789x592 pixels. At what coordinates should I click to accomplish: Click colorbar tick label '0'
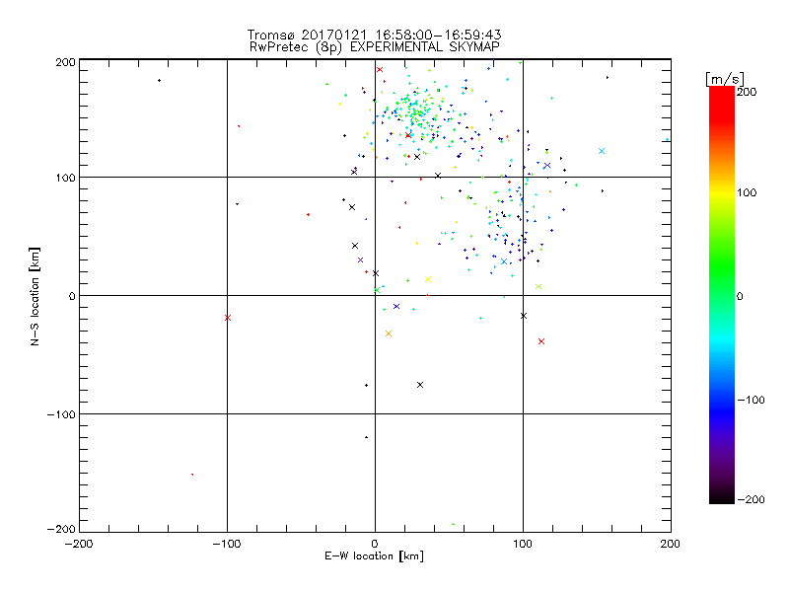(x=740, y=296)
